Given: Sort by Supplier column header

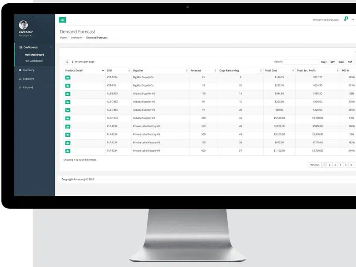Looking at the screenshot, I should pos(160,70).
